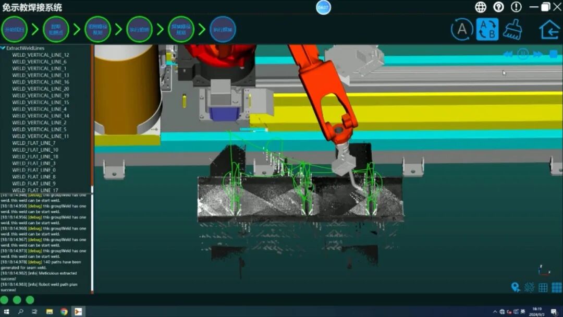Click the fast-forward playback button
This screenshot has width=563, height=317.
point(538,54)
